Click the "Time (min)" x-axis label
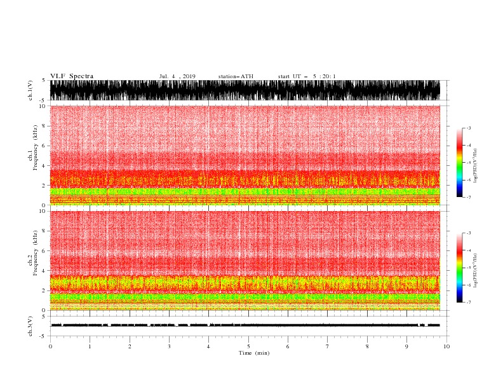Screen dimensions: 503x389 coord(254,353)
